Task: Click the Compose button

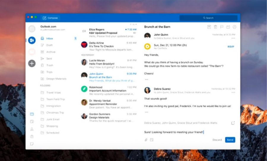Action: [50, 18]
